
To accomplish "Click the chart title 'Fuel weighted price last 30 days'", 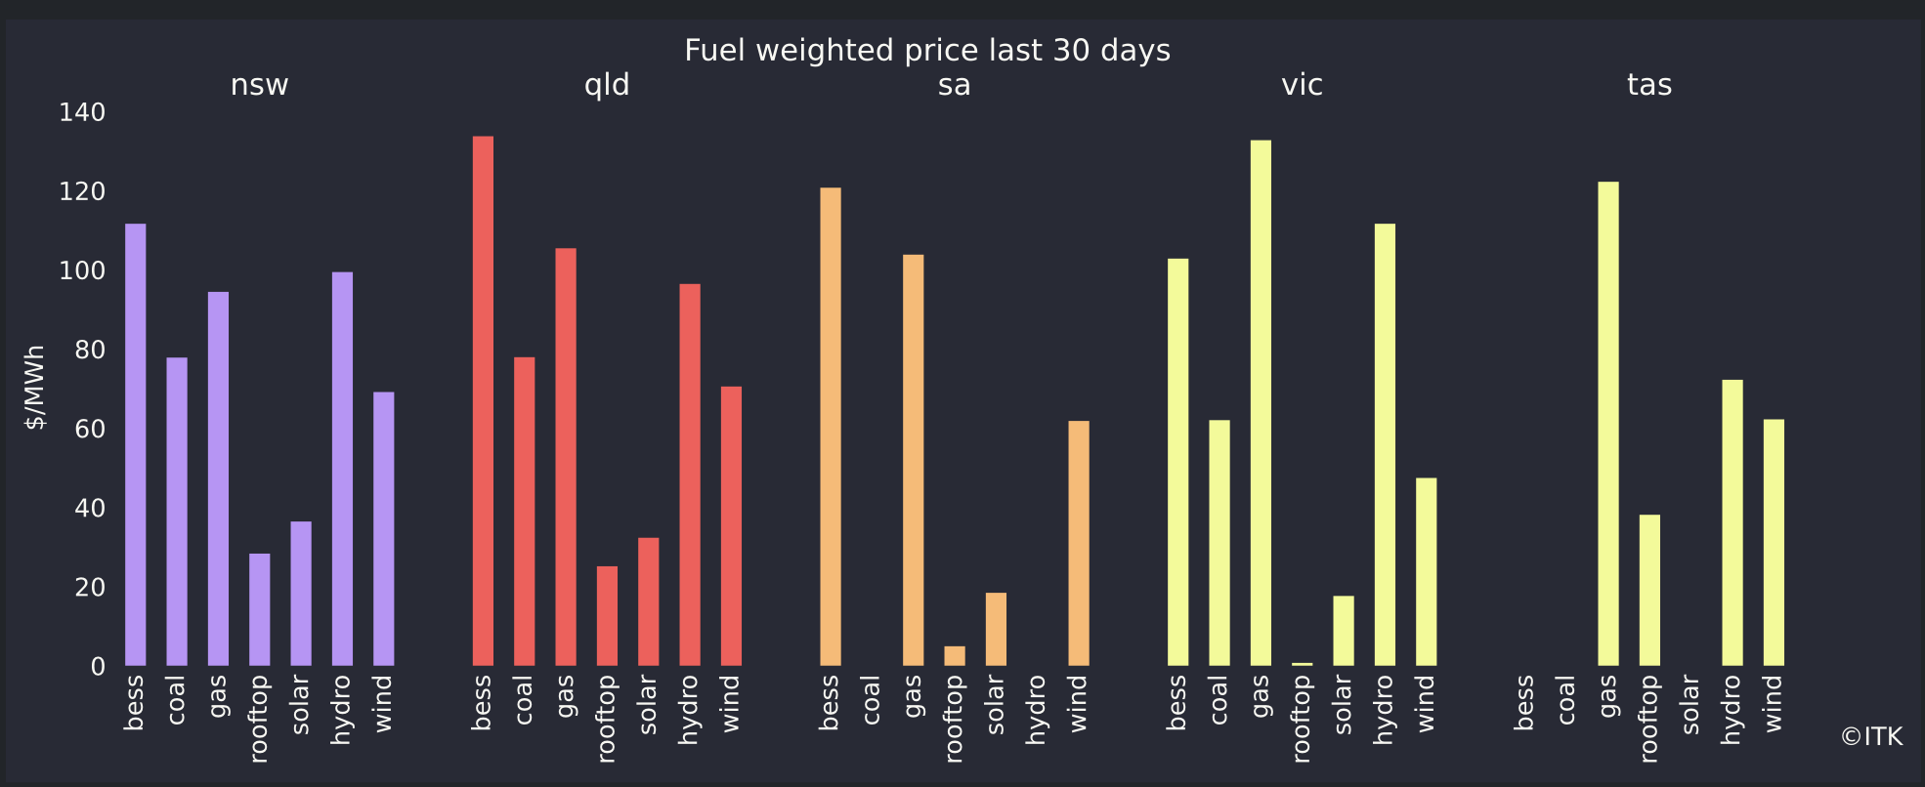I will pyautogui.click(x=926, y=51).
